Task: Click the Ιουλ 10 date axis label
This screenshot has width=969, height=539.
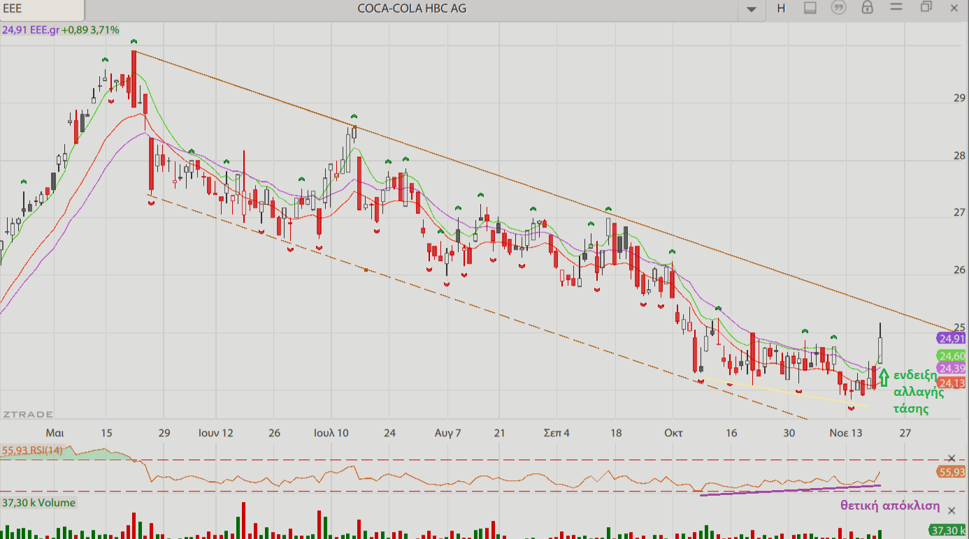Action: pos(331,433)
